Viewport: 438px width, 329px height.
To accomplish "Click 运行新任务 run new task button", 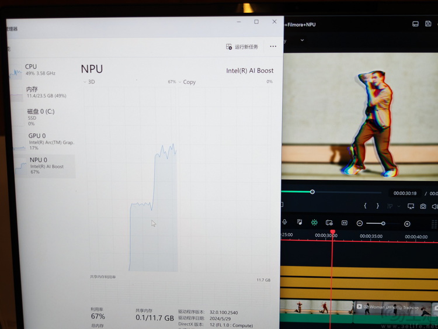I will click(x=242, y=47).
